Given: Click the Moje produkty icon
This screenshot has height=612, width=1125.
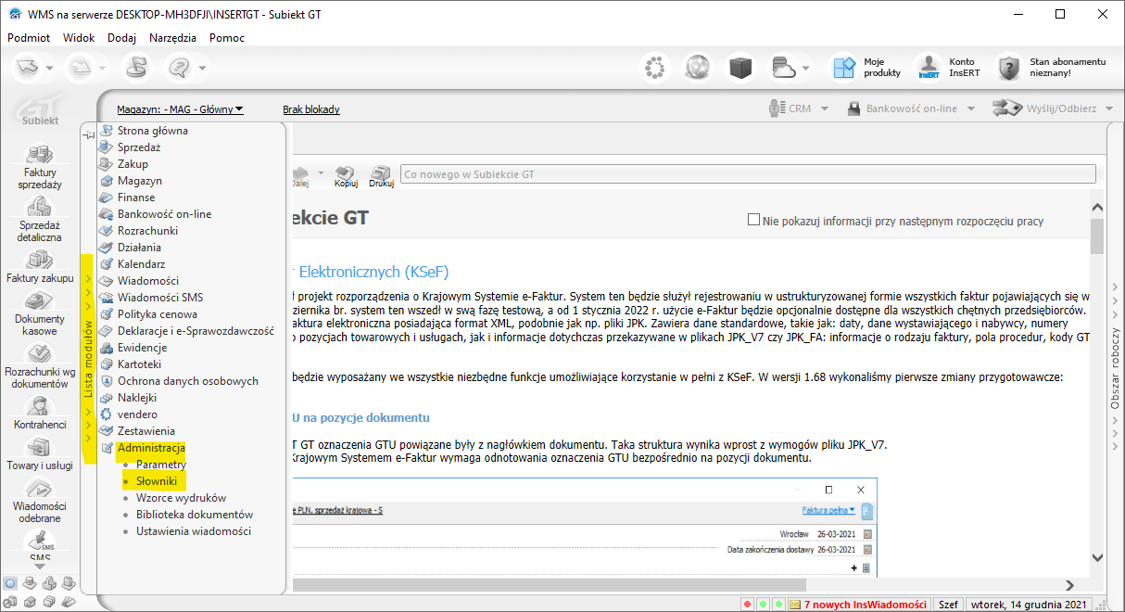Looking at the screenshot, I should (x=843, y=68).
